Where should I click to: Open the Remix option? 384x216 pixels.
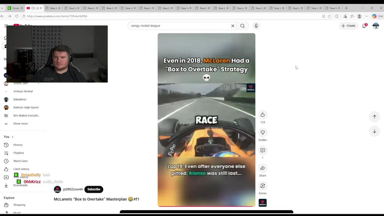[262, 186]
